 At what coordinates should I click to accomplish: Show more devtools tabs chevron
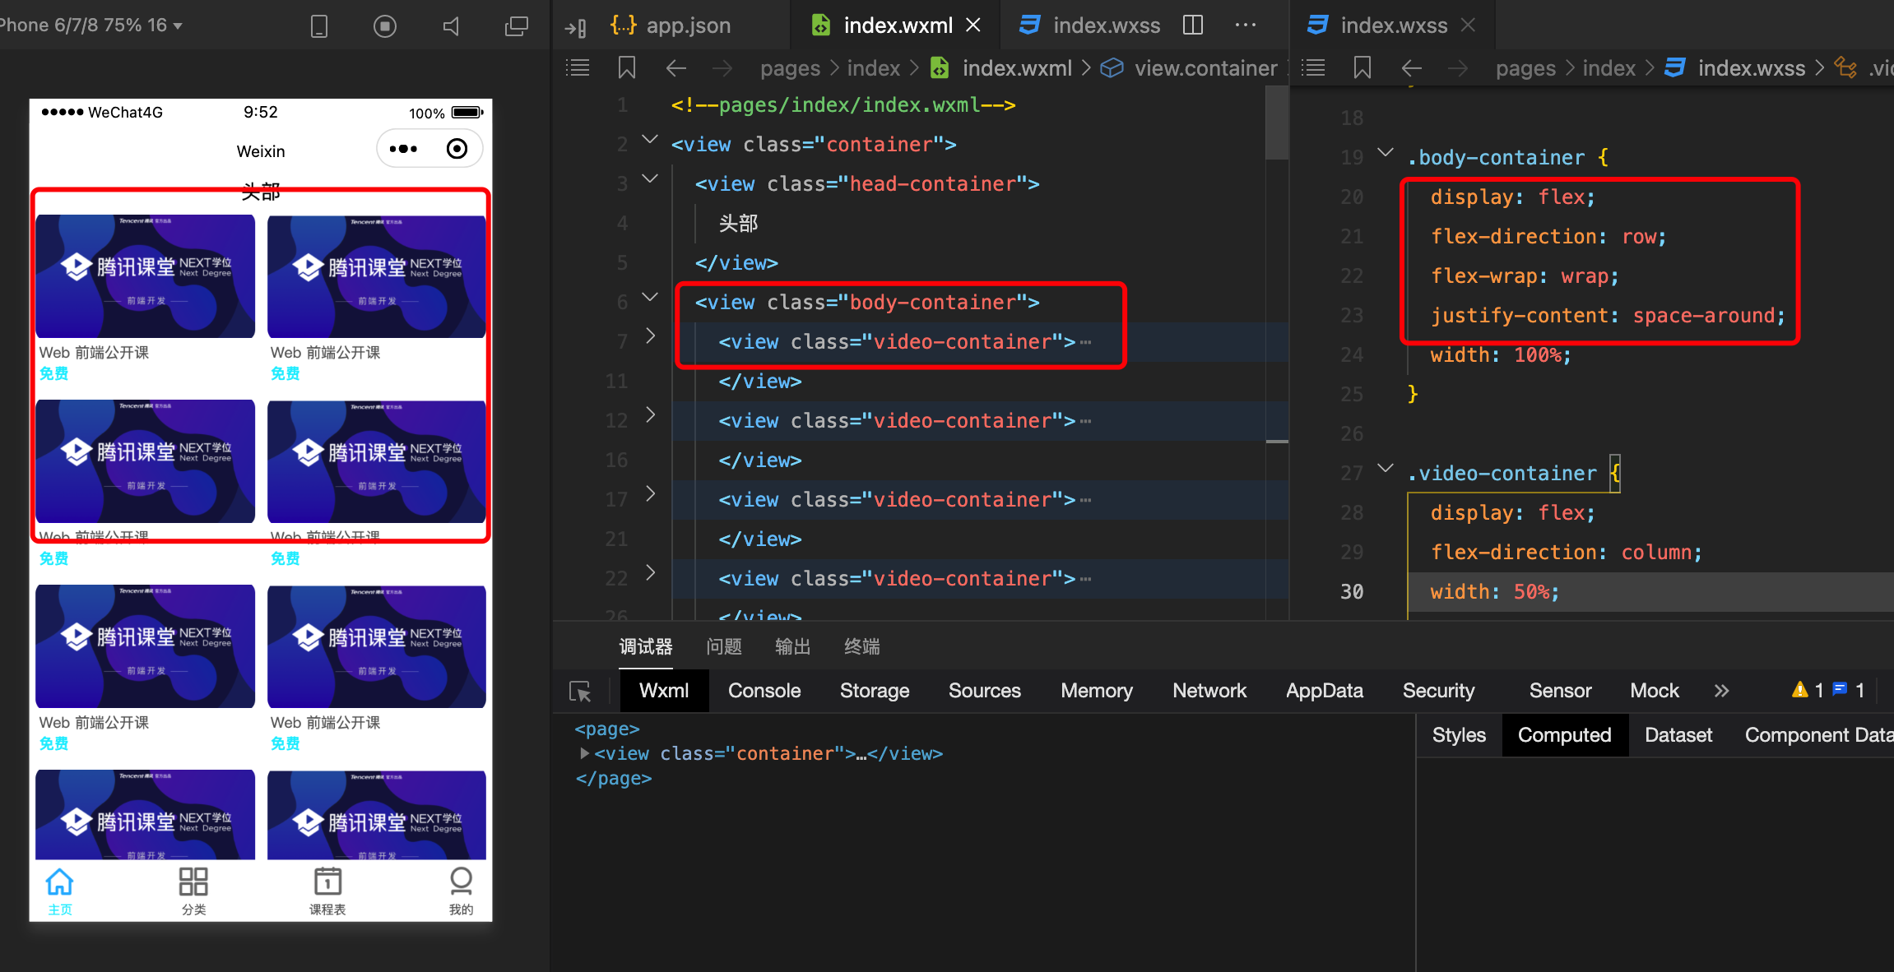(1721, 691)
